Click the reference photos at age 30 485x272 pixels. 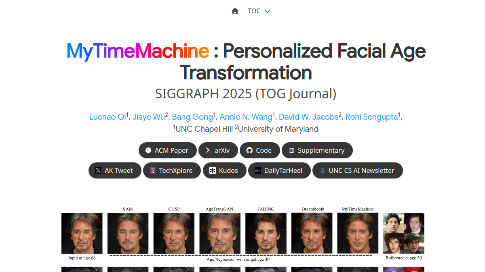(404, 233)
